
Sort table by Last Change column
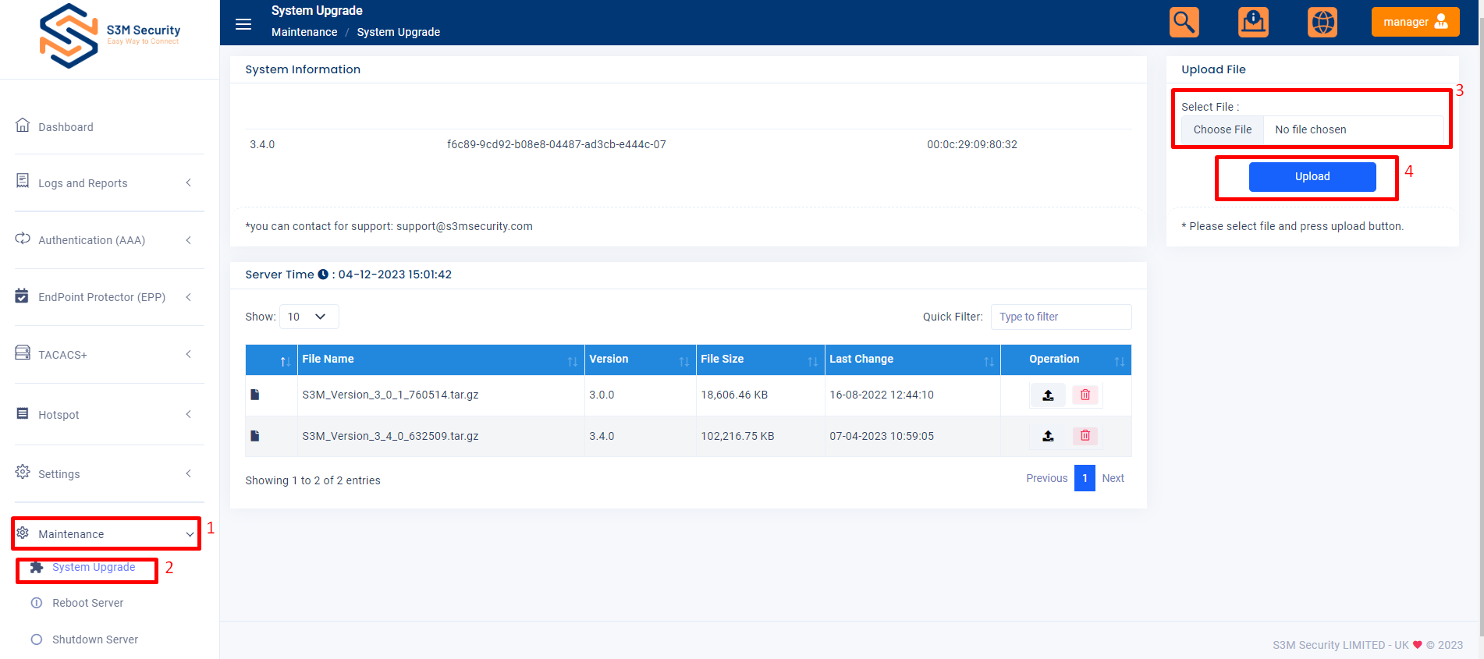coord(912,360)
